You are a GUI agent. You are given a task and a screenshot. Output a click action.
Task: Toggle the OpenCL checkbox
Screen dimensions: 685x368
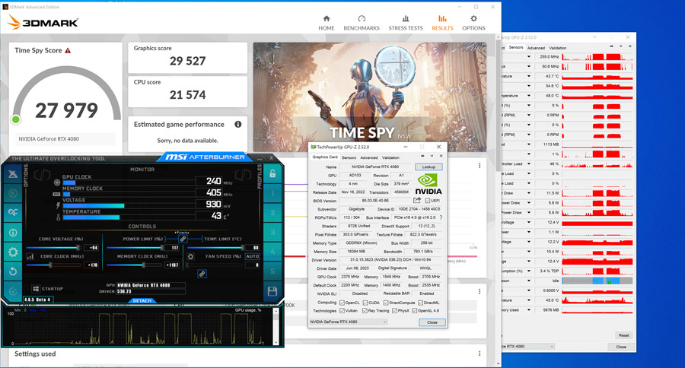[x=342, y=303]
